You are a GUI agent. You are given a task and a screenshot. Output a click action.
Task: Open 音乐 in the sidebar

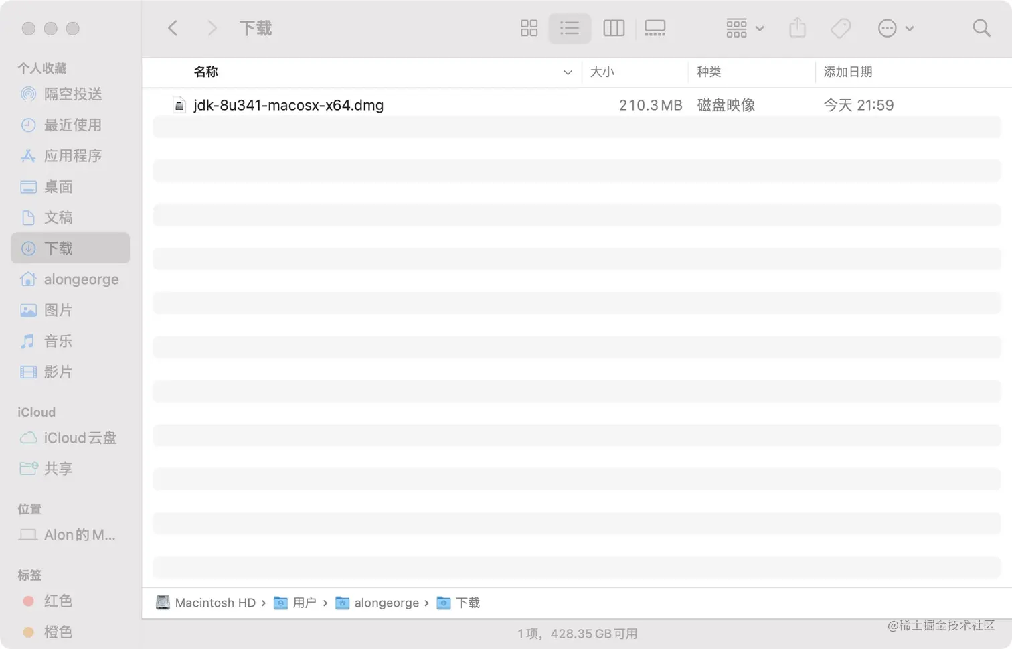[x=70, y=341]
